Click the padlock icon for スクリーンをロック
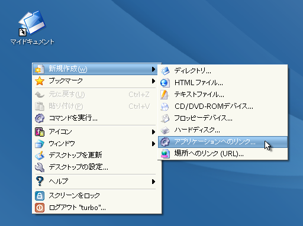Screen dimensions: 303x226 [40, 196]
